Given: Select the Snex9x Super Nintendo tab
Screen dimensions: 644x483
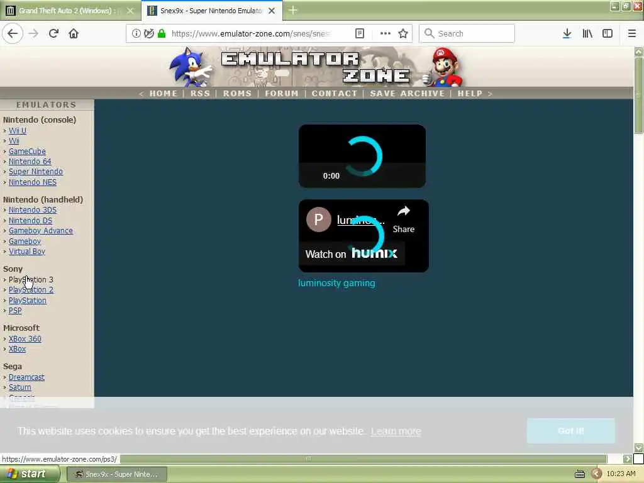Looking at the screenshot, I should 211,11.
